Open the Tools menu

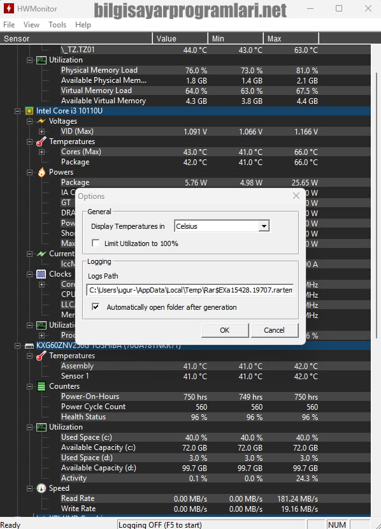57,25
